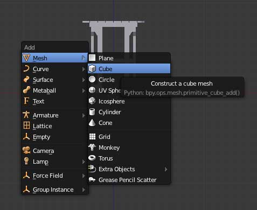Click the Empty axes icon
257x210 pixels.
(26, 136)
